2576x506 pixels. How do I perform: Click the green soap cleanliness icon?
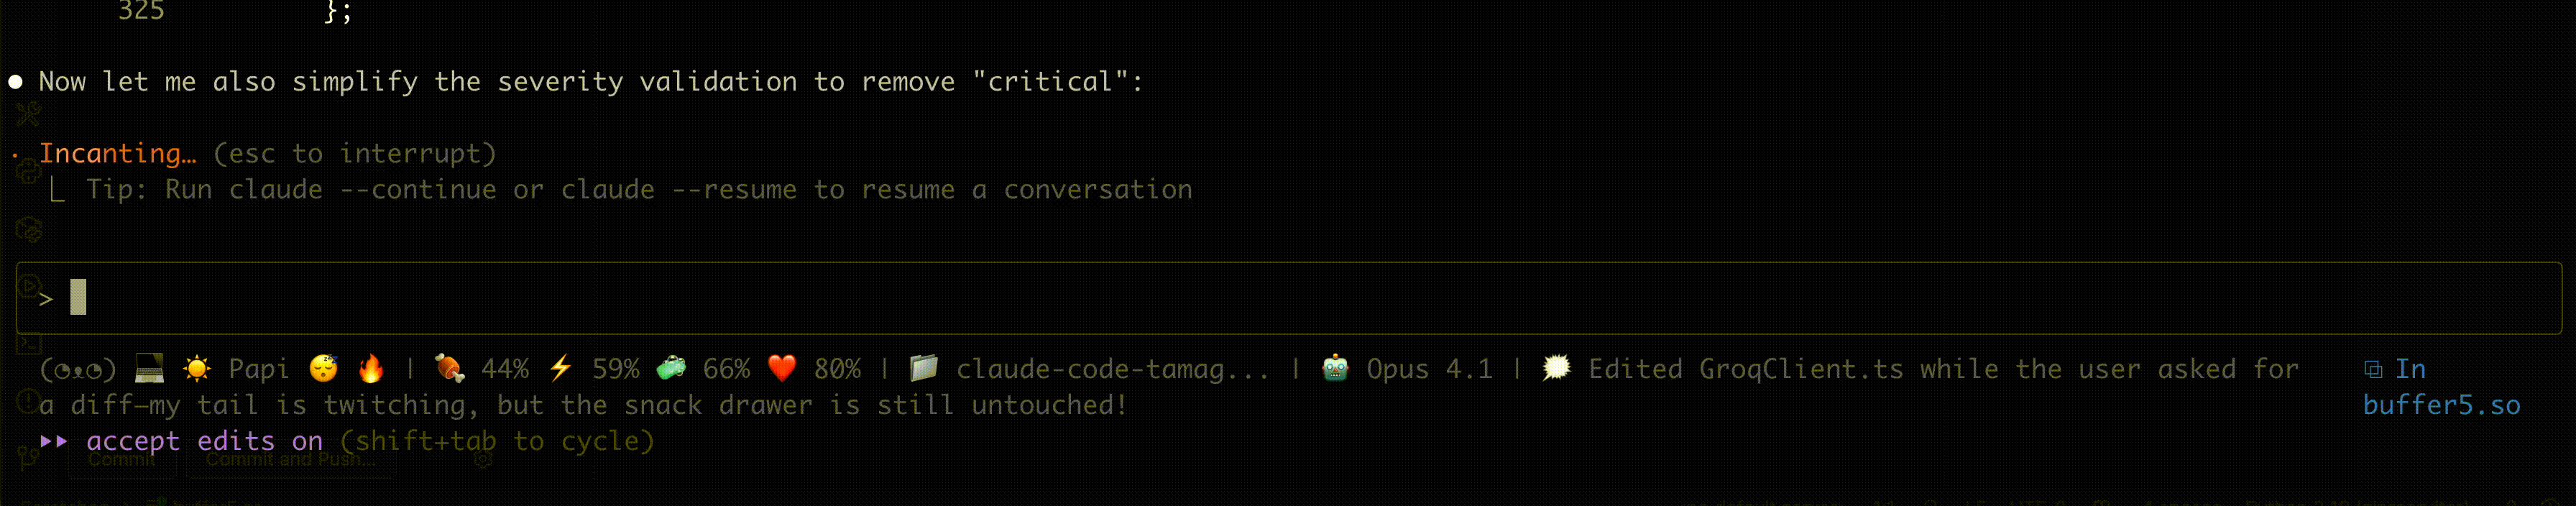coord(671,369)
